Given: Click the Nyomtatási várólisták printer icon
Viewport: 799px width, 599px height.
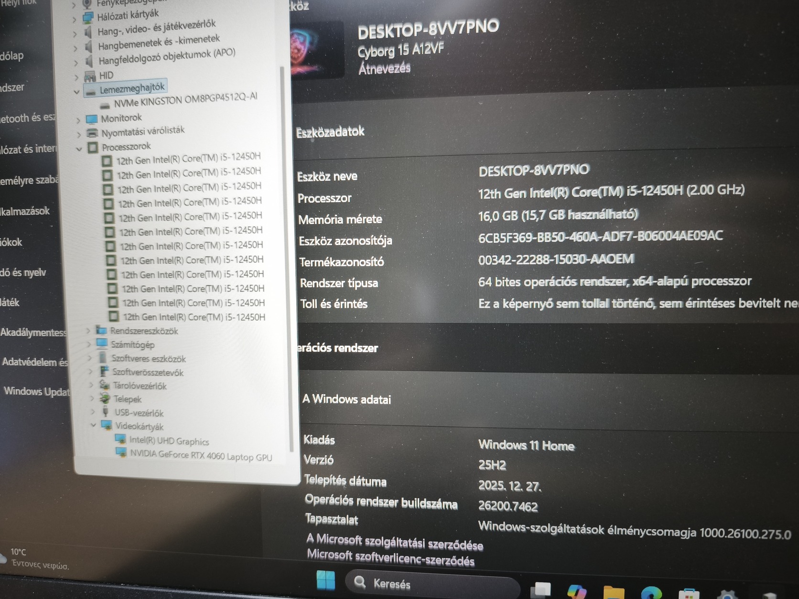Looking at the screenshot, I should [92, 133].
